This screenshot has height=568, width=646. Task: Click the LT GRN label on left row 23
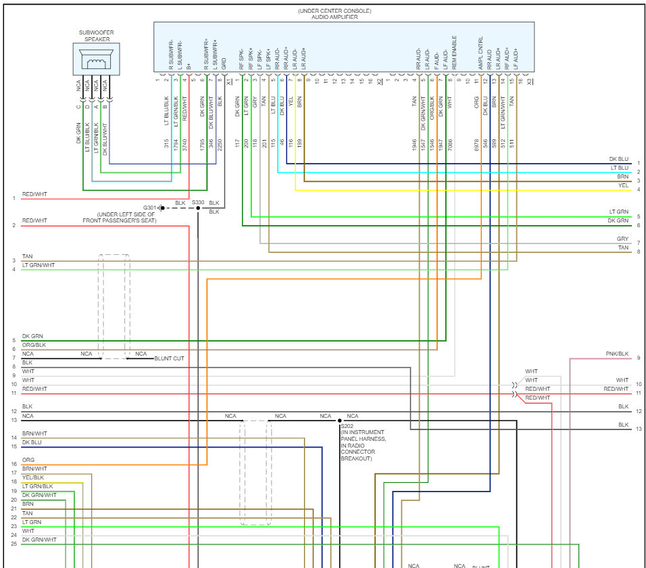[x=32, y=522]
